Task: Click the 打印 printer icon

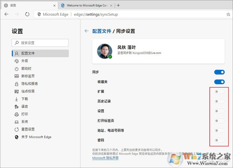Action: (x=17, y=114)
